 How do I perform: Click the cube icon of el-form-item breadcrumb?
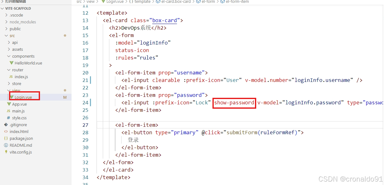pos(222,2)
